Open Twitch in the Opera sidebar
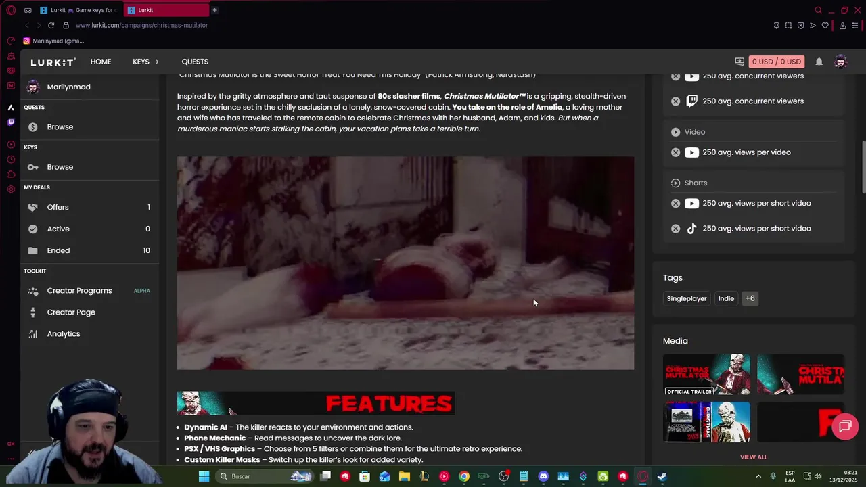This screenshot has width=866, height=487. pyautogui.click(x=11, y=122)
